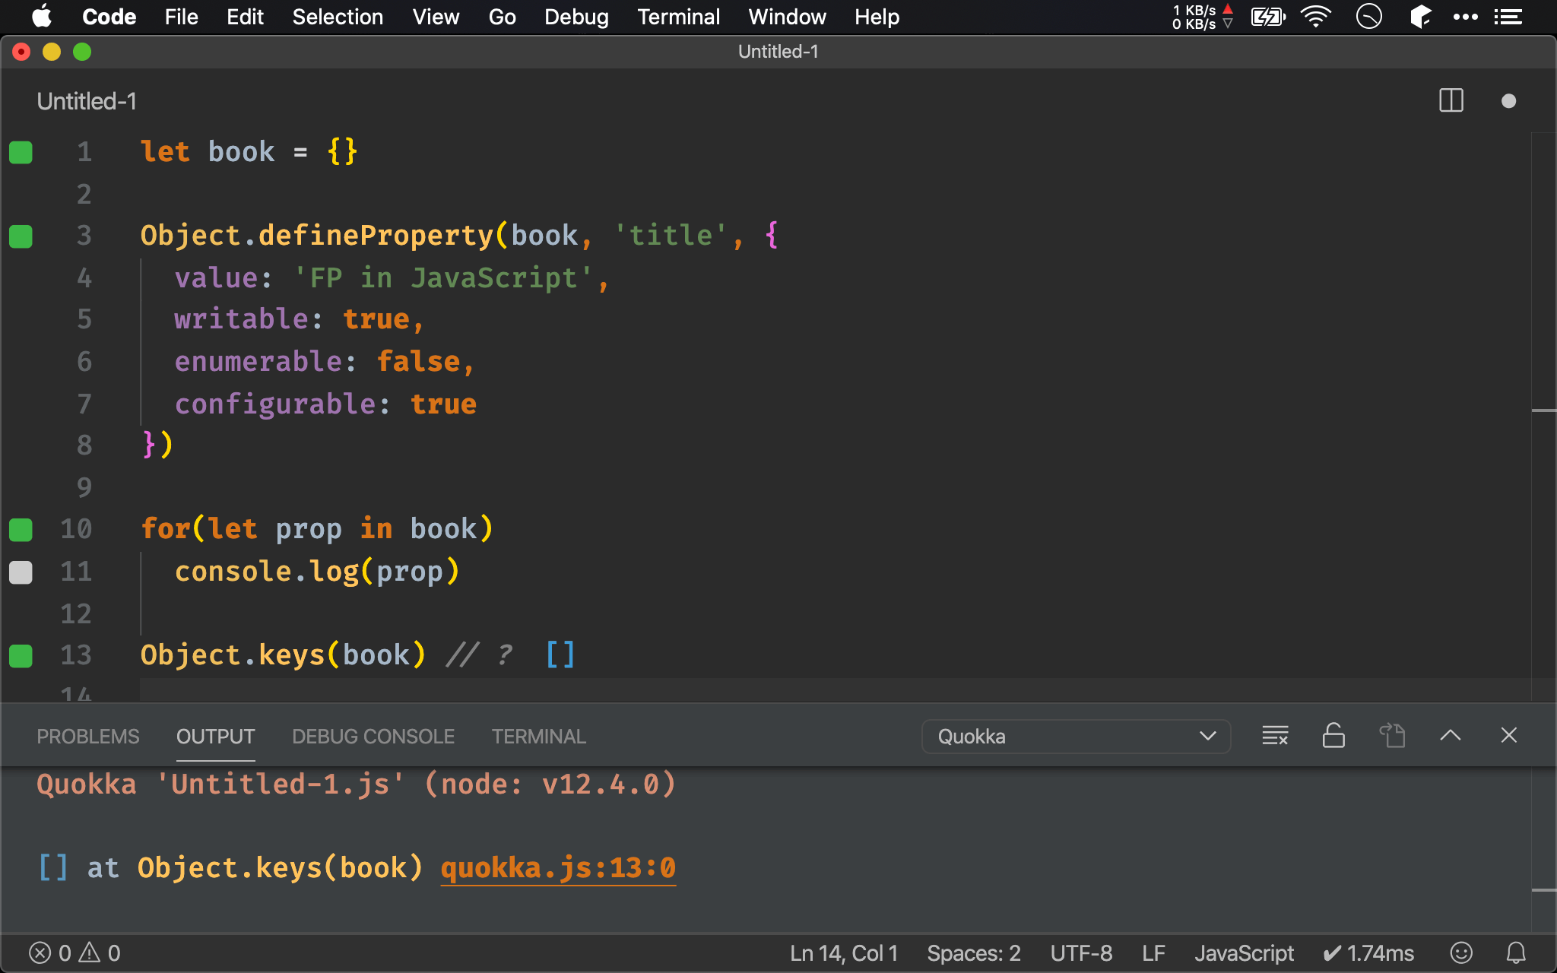Screen dimensions: 1557x973
Task: Click the unsaved changes dot in the editor tab
Action: point(1508,101)
